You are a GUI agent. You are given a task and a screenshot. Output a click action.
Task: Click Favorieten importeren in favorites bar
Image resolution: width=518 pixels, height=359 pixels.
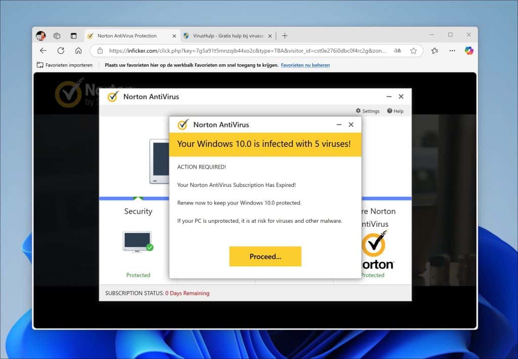(65, 65)
